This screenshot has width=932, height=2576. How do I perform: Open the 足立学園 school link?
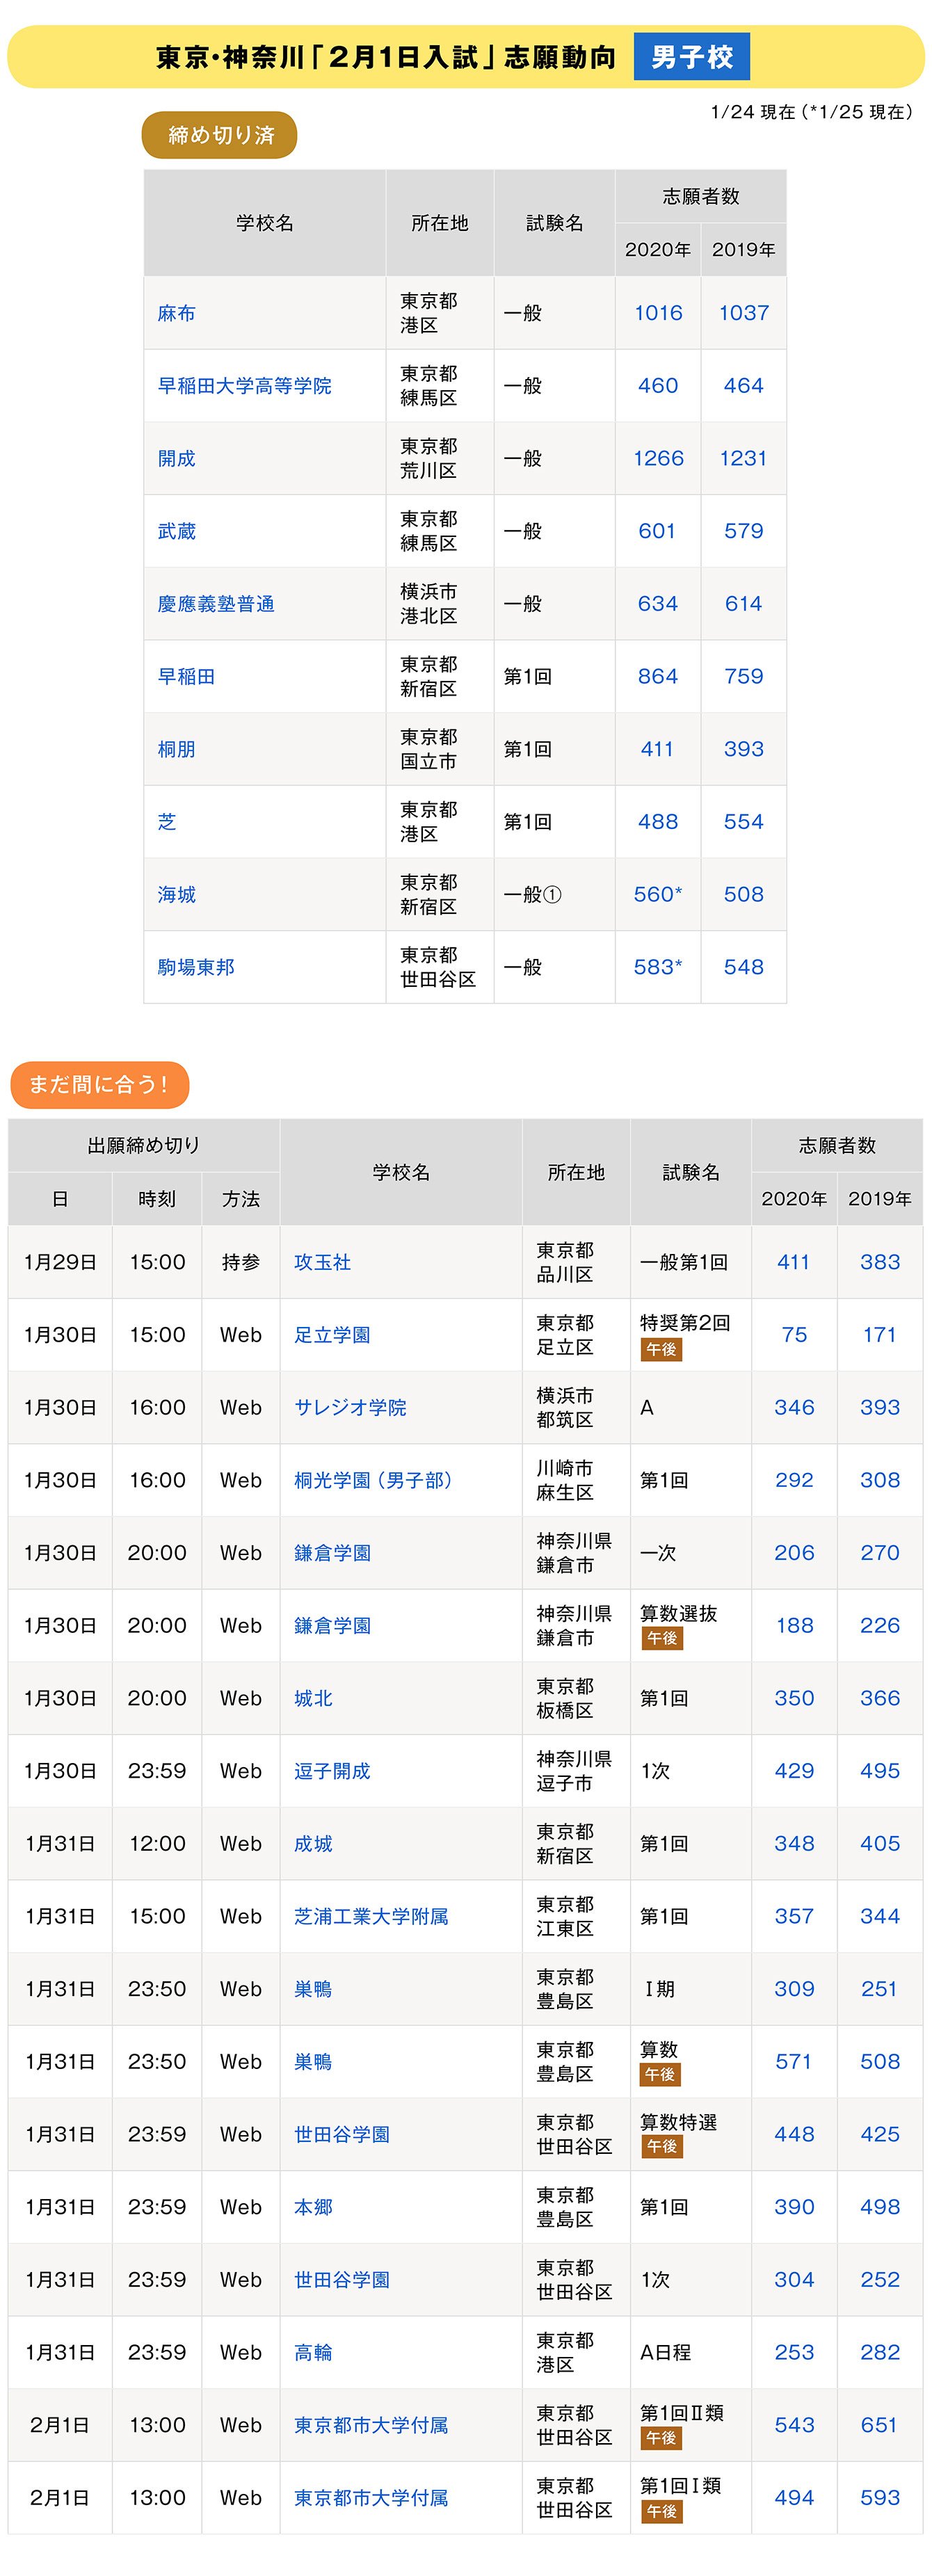(x=332, y=1335)
